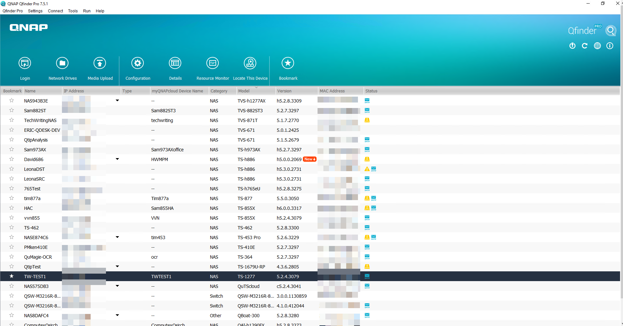This screenshot has width=623, height=326.
Task: Launch the Resource Monitor icon
Action: [x=213, y=63]
